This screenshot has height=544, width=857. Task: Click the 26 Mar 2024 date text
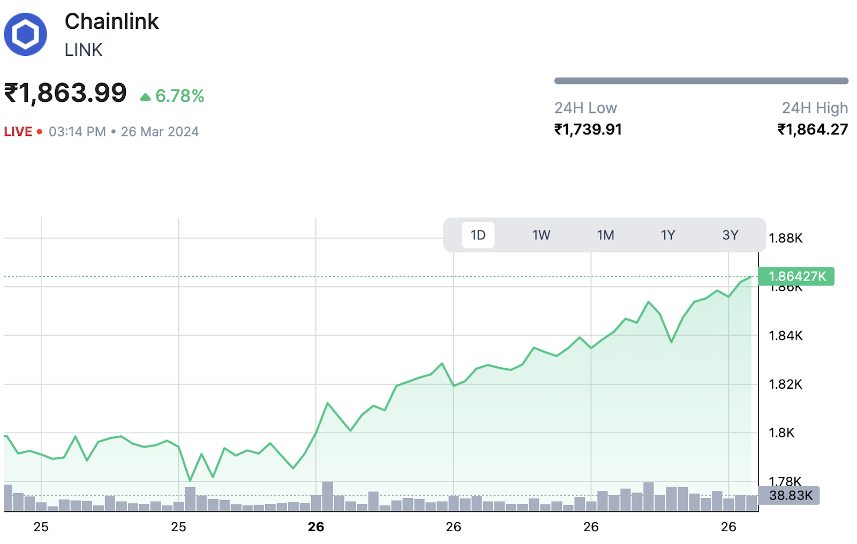pos(160,132)
